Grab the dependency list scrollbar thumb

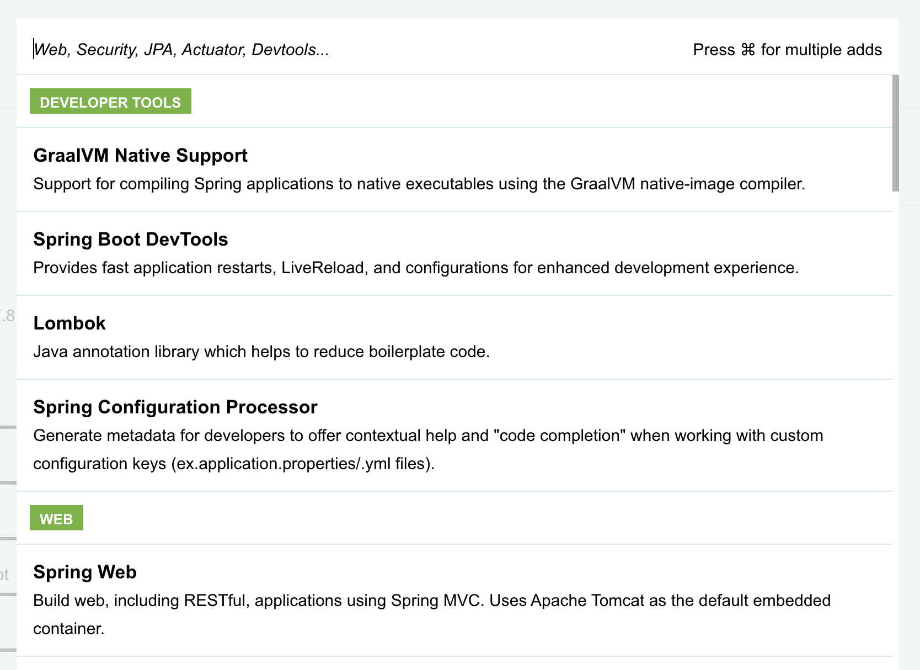tap(896, 133)
